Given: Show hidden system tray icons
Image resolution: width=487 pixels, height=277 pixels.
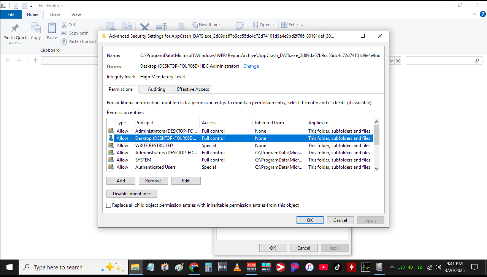Looking at the screenshot, I should pos(392,267).
